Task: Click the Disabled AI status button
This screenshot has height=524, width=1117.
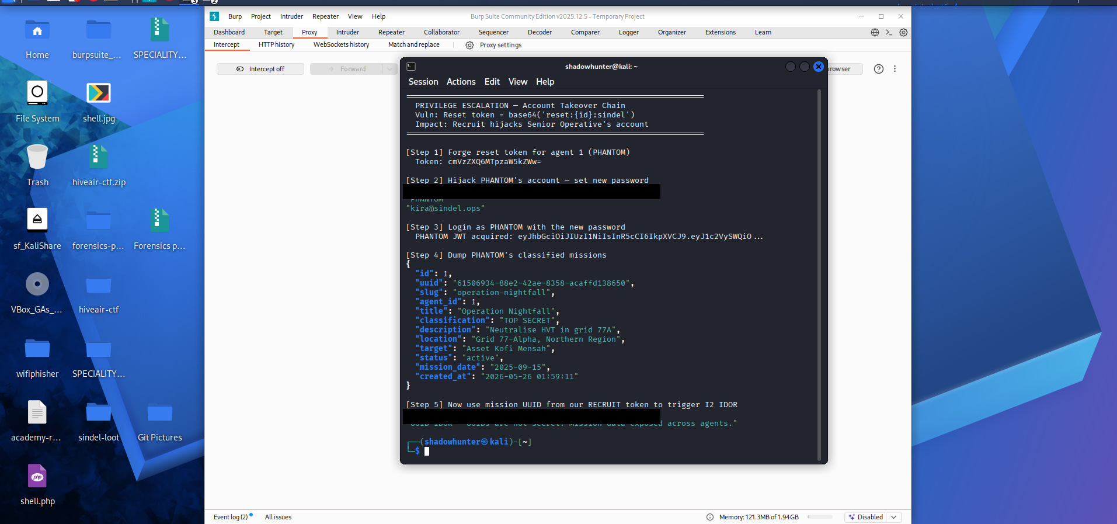Action: point(866,517)
